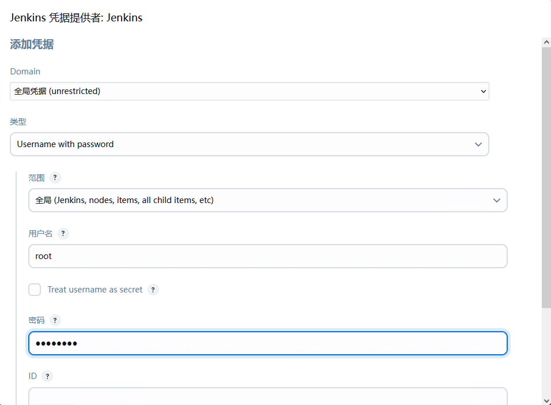Screen dimensions: 551x405
Task: Click the 类型 field label
Action: click(18, 122)
